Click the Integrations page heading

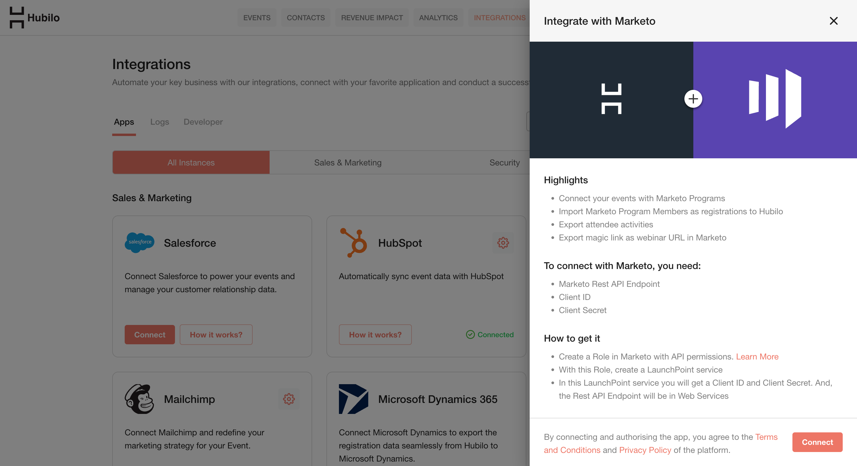[151, 64]
